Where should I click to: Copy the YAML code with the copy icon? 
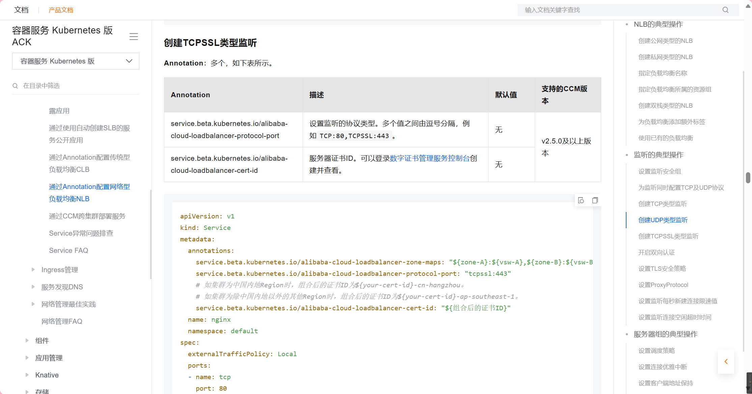coord(595,201)
